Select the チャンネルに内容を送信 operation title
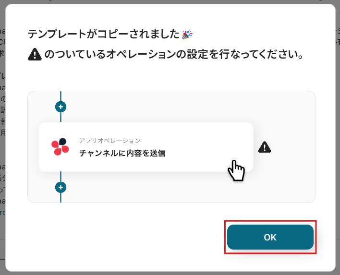 [122, 153]
